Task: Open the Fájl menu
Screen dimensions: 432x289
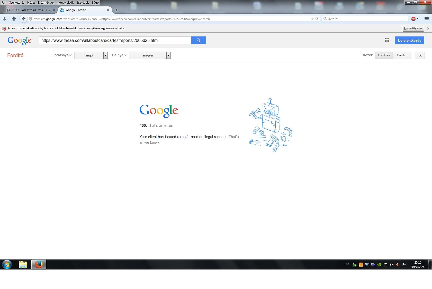Action: pyautogui.click(x=4, y=3)
